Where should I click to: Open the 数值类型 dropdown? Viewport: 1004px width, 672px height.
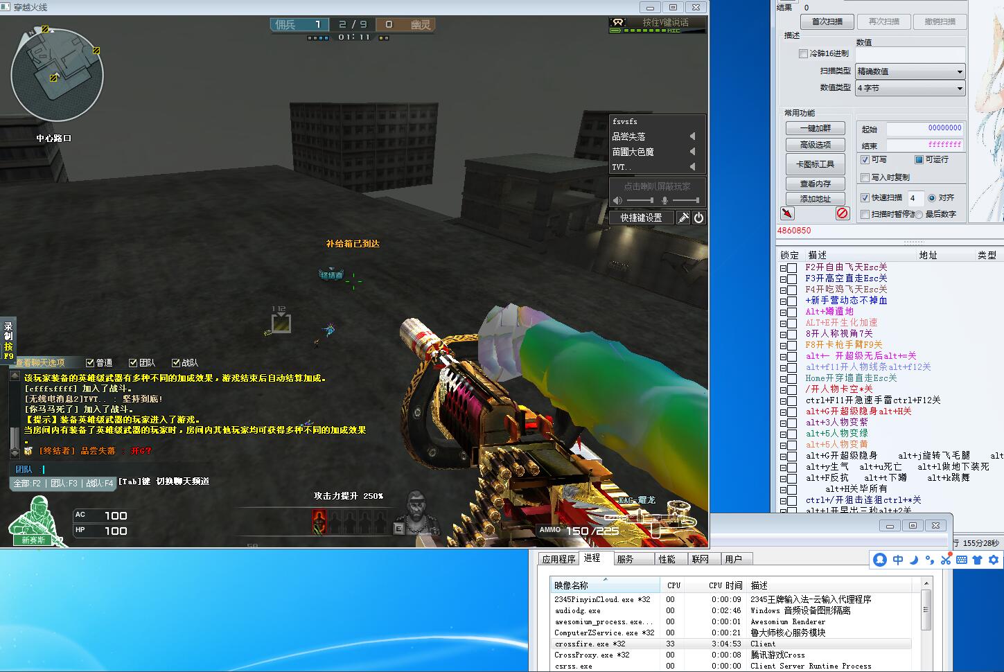[910, 88]
